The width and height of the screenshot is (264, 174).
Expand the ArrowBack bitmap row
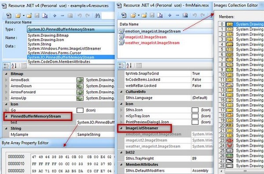tap(6, 80)
